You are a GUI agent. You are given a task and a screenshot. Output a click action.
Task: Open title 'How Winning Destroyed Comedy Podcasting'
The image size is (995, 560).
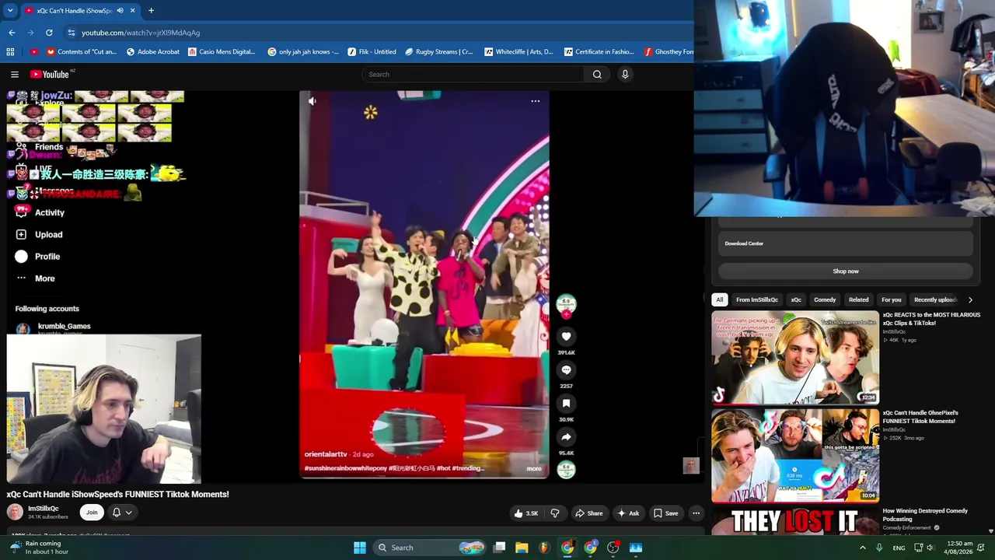[925, 515]
